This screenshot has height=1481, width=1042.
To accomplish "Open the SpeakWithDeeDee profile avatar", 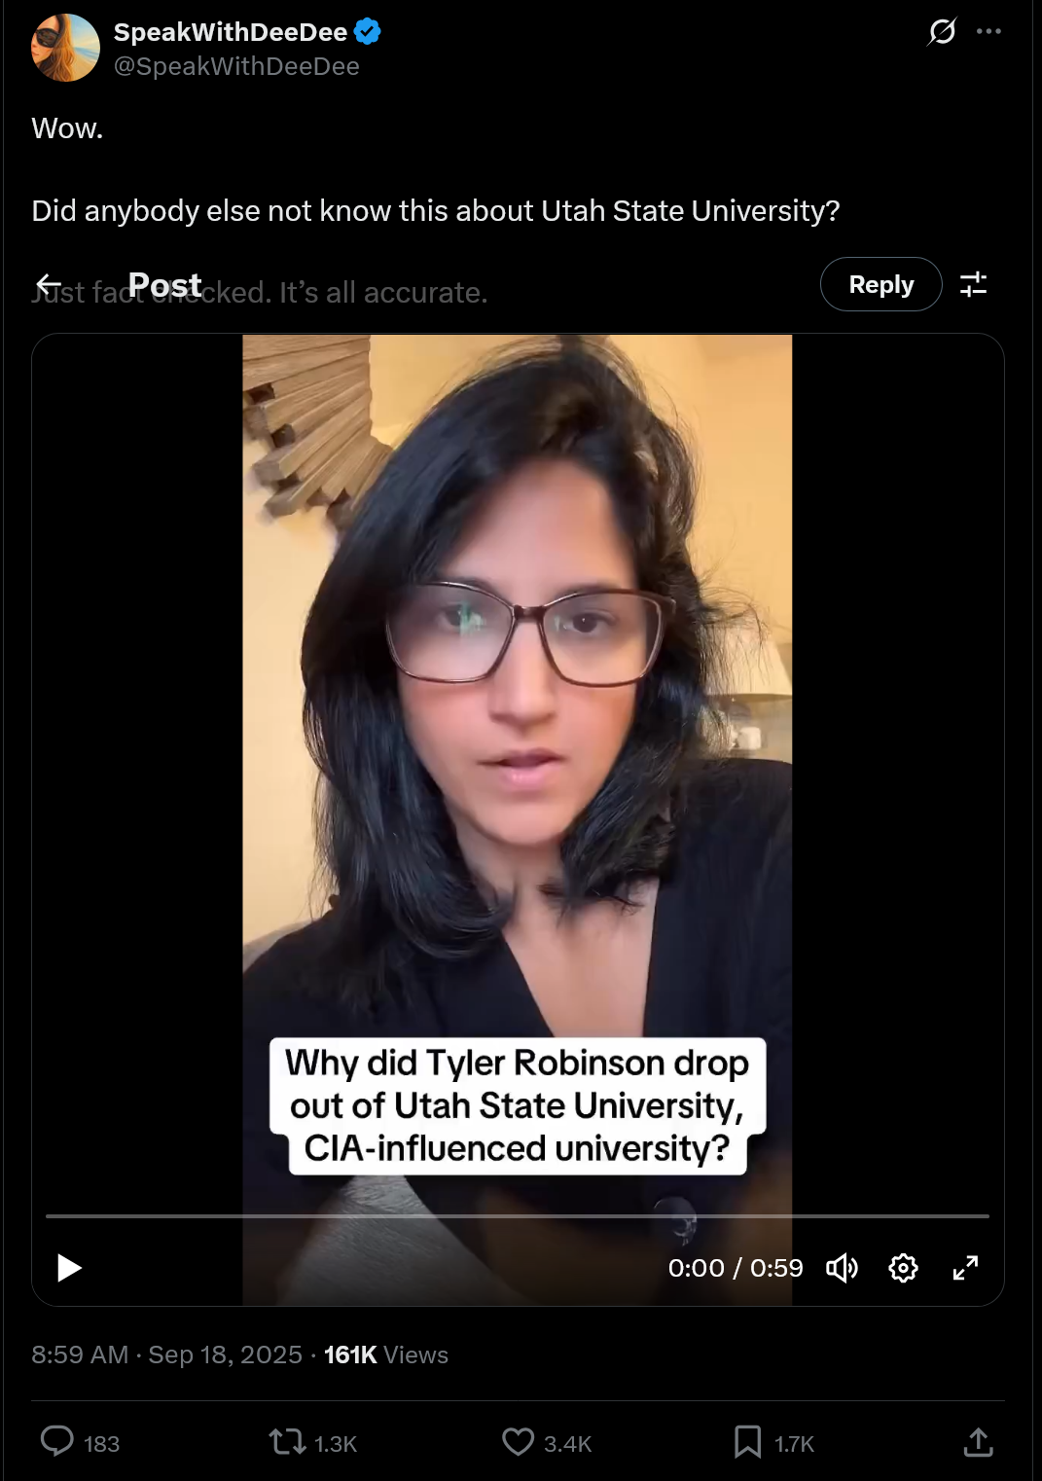I will coord(65,48).
